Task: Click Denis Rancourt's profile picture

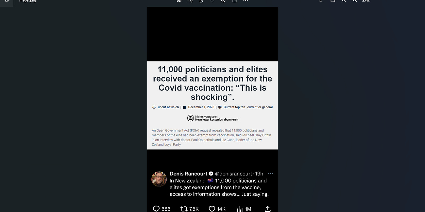Action: pos(159,179)
